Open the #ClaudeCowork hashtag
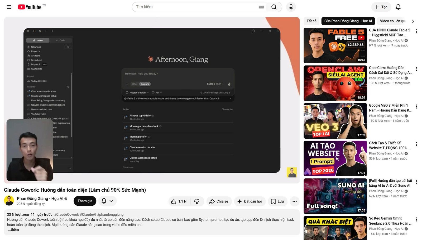This screenshot has height=240, width=422. pyautogui.click(x=66, y=215)
